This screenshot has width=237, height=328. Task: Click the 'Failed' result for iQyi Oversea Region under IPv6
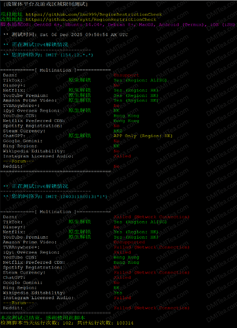(122, 253)
